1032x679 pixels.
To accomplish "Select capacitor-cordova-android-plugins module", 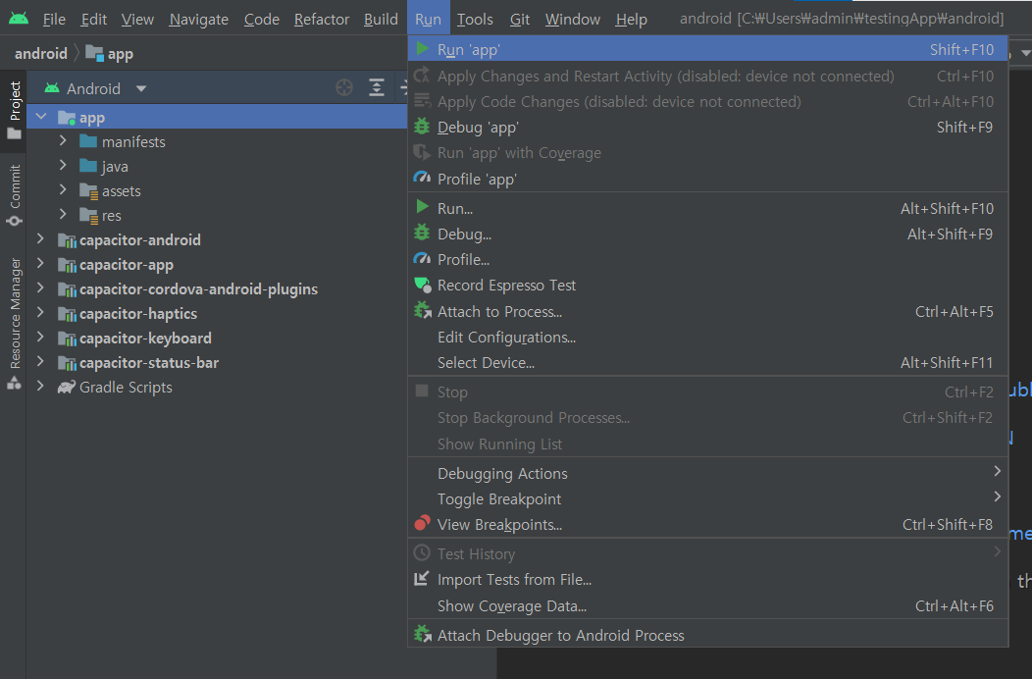I will 199,289.
